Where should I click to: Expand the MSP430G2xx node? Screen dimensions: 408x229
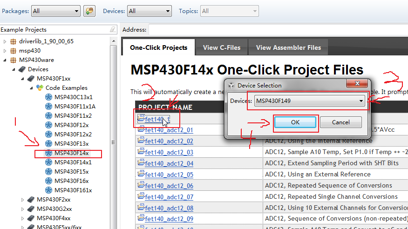pos(22,209)
